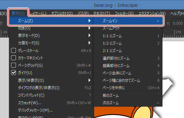Select ズームイン in the zoom submenu
The width and height of the screenshot is (184, 118).
click(128, 21)
